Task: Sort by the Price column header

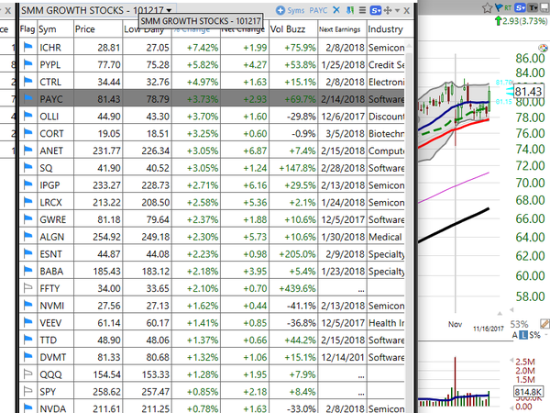Action: tap(98, 29)
